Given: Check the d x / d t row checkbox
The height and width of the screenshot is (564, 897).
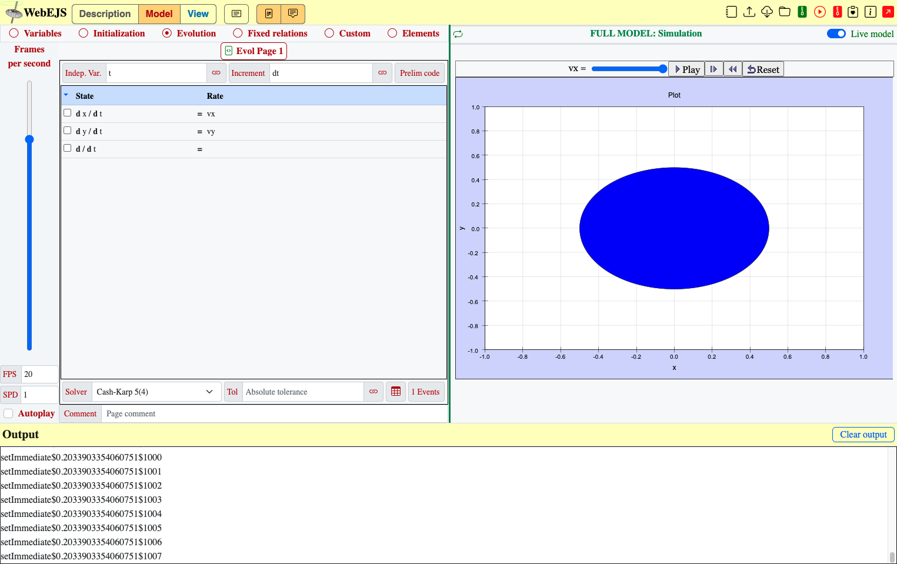Looking at the screenshot, I should tap(67, 113).
